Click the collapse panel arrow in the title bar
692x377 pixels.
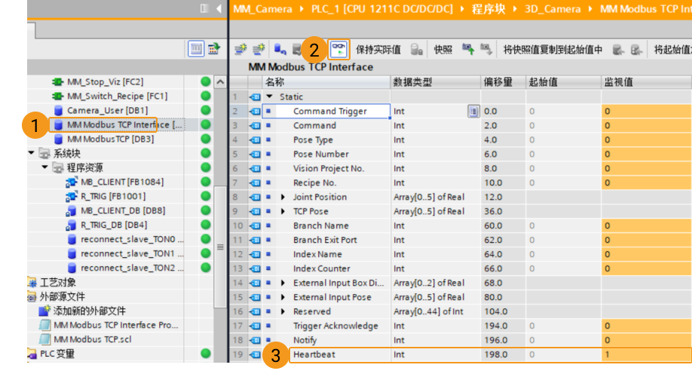pos(219,9)
